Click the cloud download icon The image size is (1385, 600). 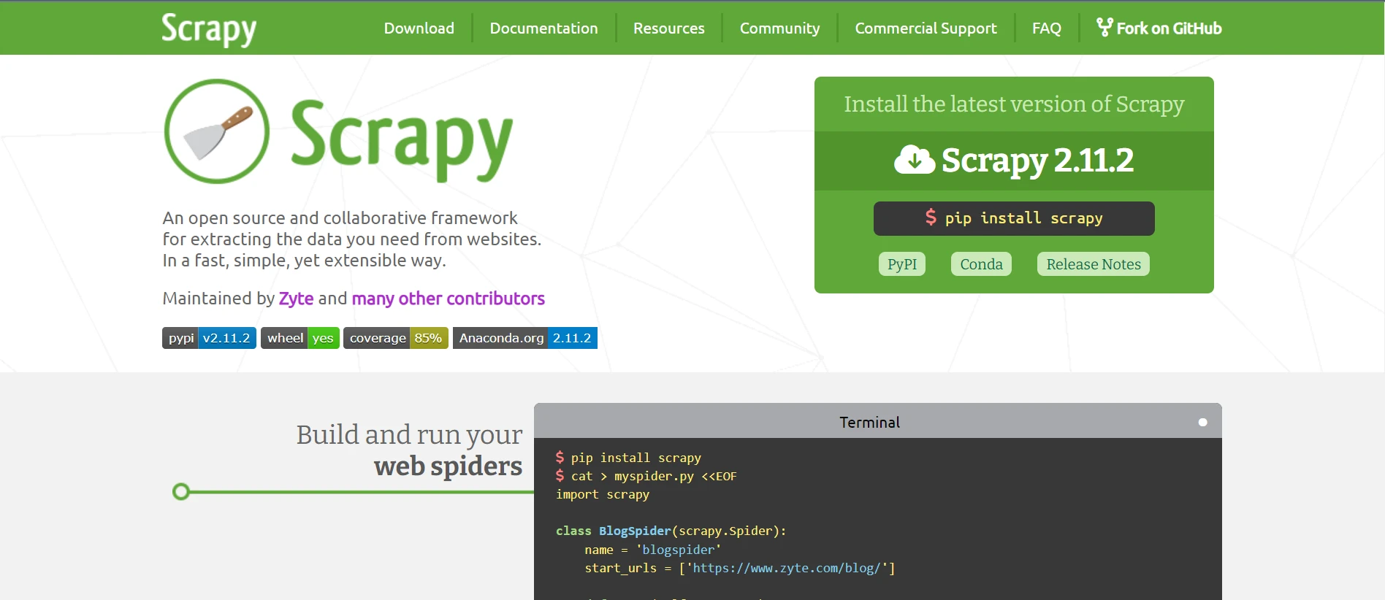pos(915,160)
